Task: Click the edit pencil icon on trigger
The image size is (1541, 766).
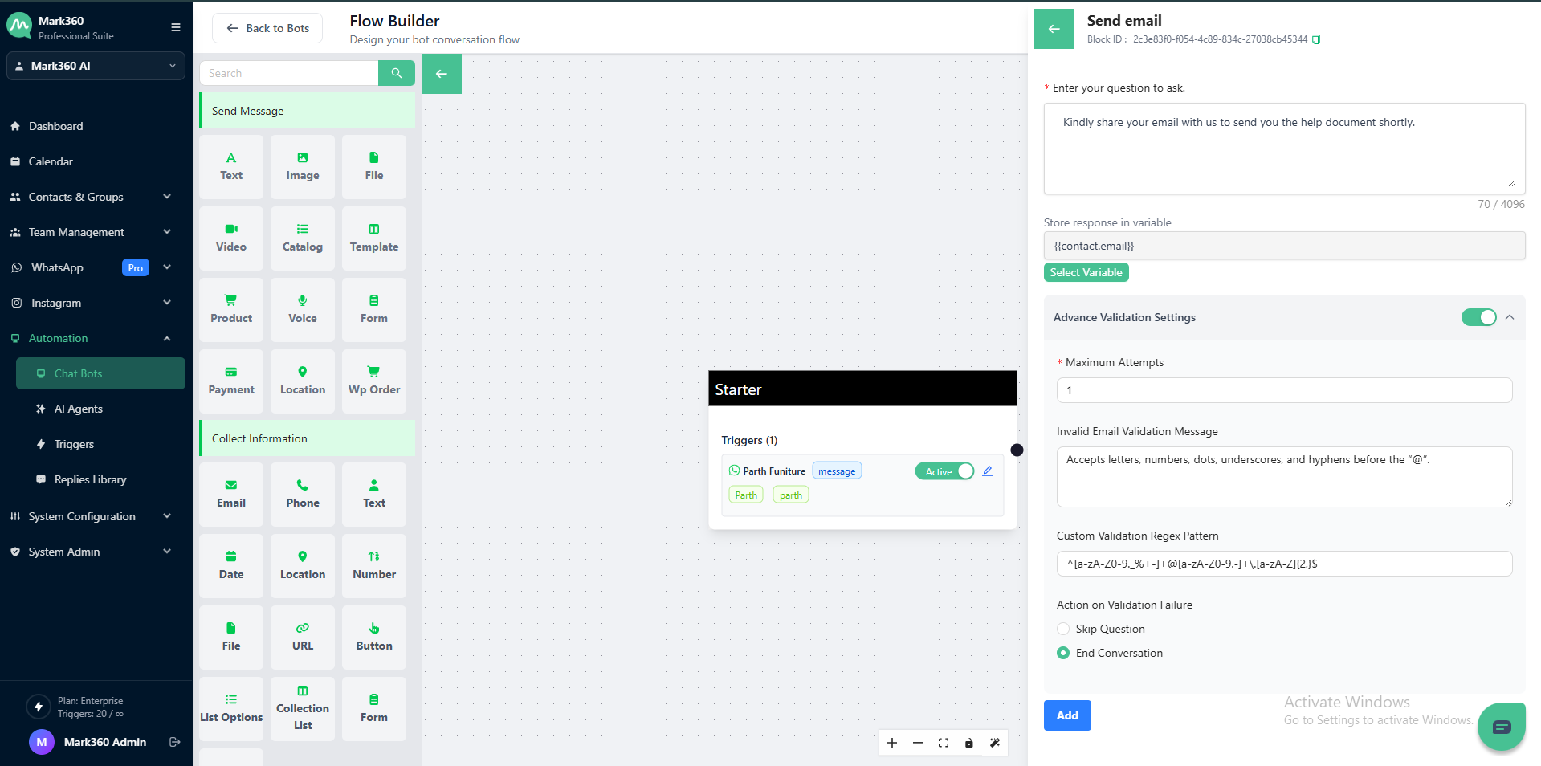Action: 987,471
